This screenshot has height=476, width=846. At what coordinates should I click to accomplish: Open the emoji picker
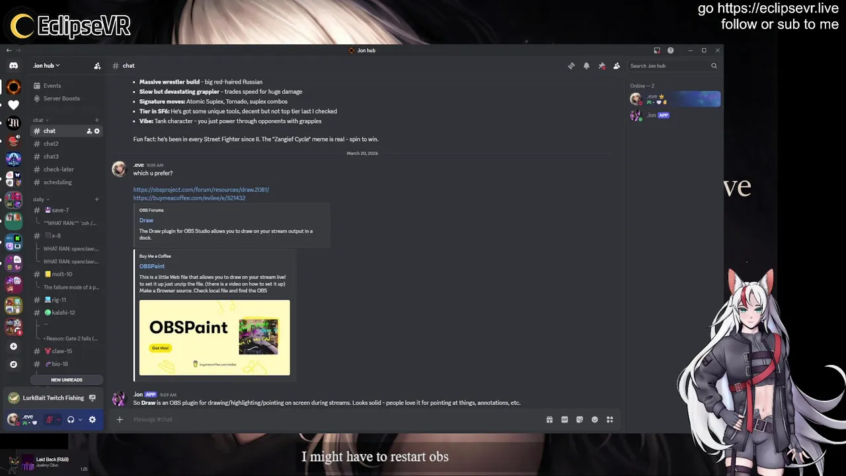pos(595,419)
